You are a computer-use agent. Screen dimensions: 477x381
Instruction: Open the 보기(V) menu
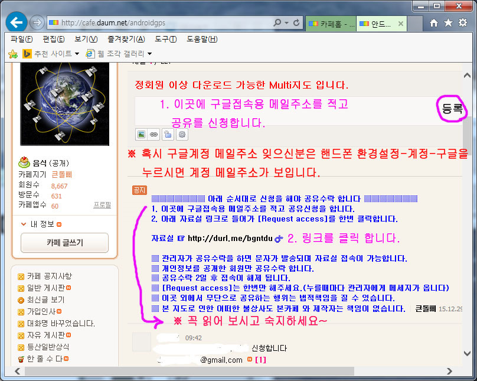tap(86, 39)
